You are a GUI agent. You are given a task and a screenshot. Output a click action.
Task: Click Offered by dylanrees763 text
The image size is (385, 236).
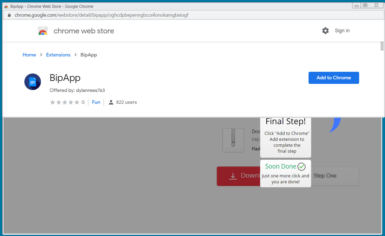77,90
